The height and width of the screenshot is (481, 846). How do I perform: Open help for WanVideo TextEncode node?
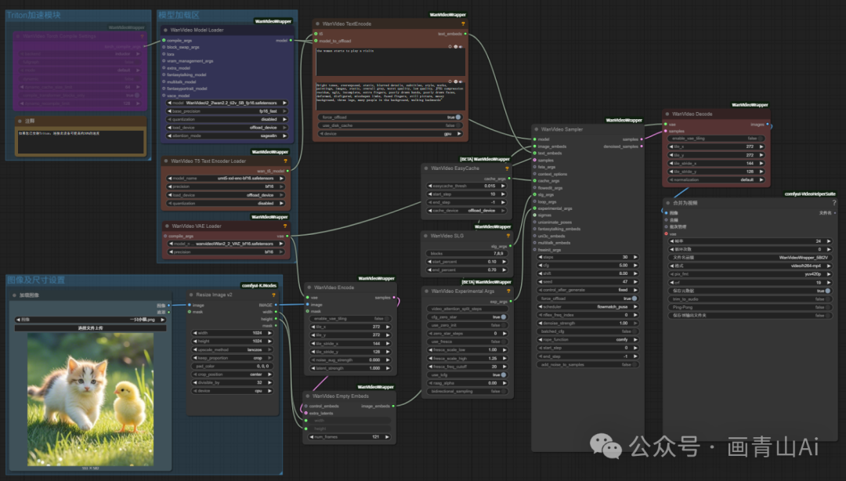point(463,24)
